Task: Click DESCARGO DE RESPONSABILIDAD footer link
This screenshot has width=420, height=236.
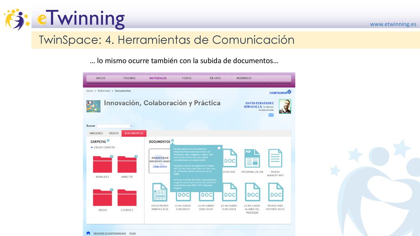Action: pos(110,233)
